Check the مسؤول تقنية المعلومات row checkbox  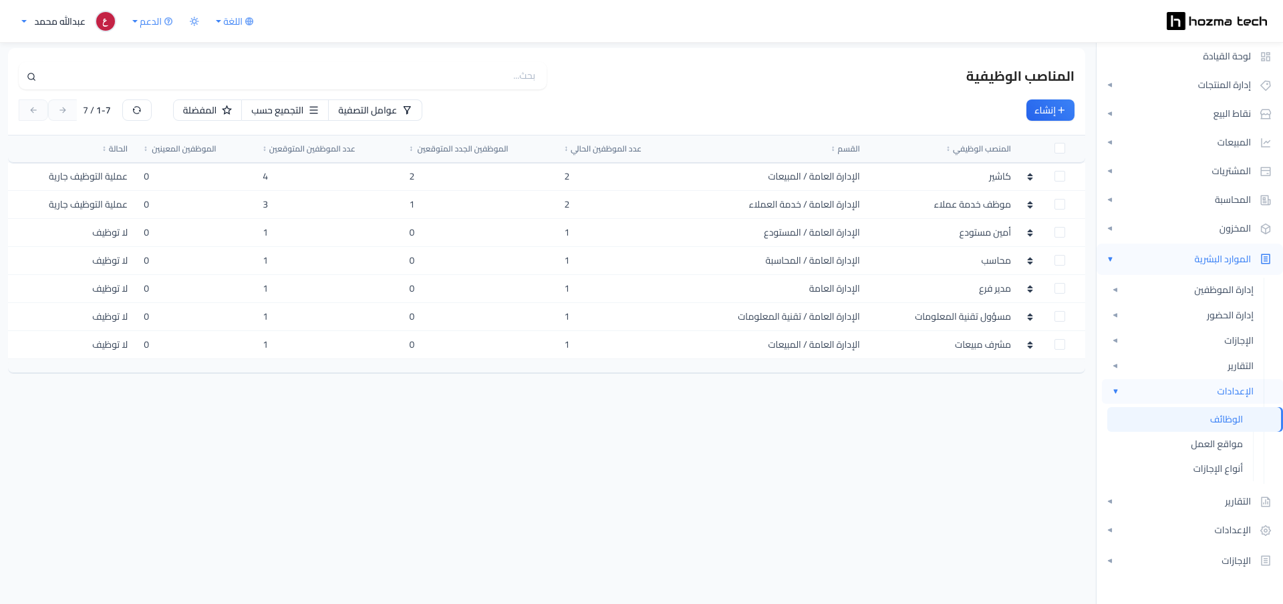click(1060, 316)
